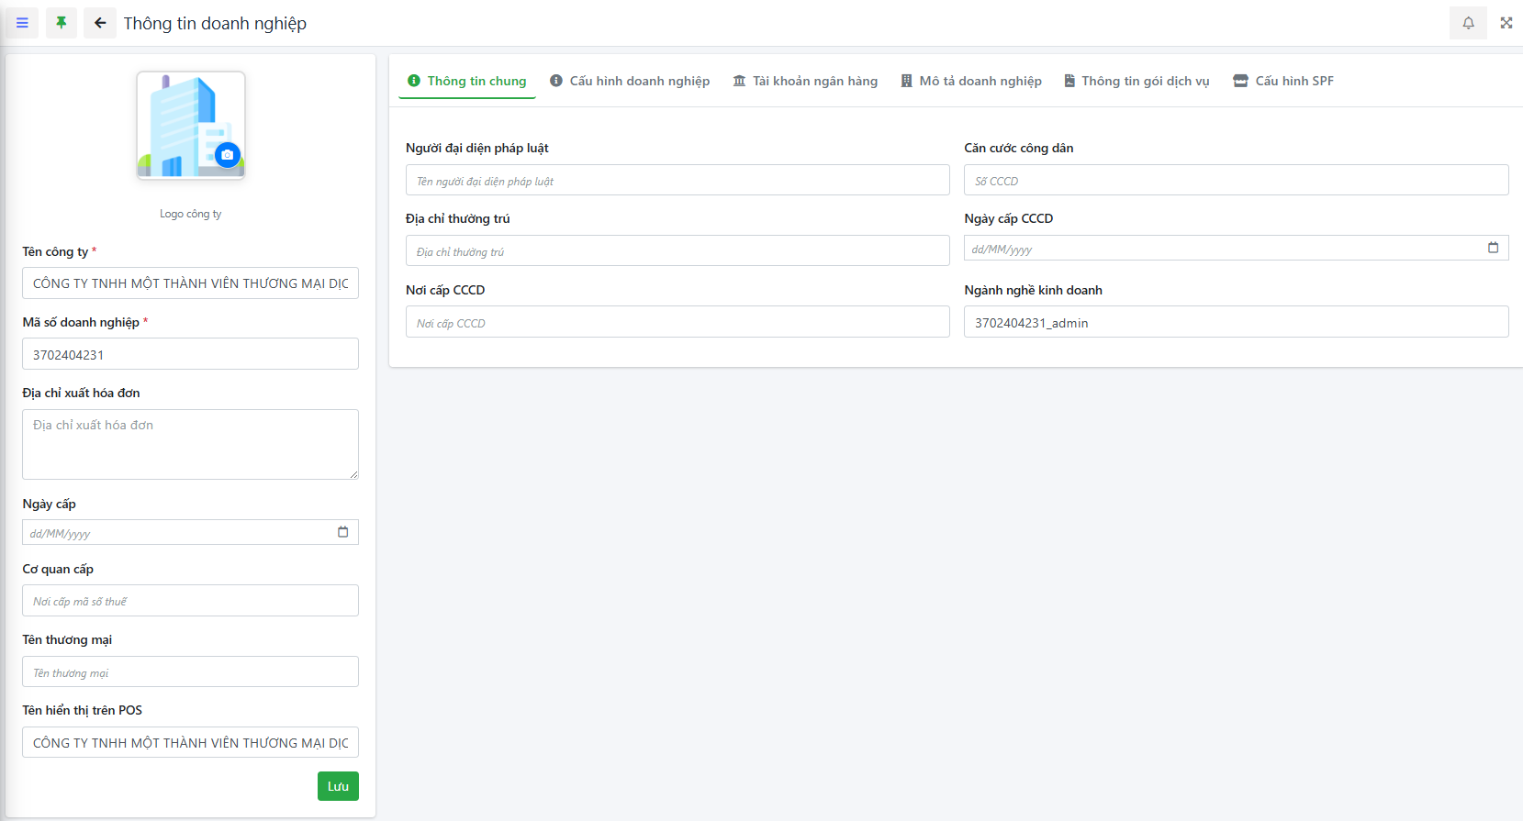
Task: Click the Mã số doanh nghiệp field
Action: (190, 354)
